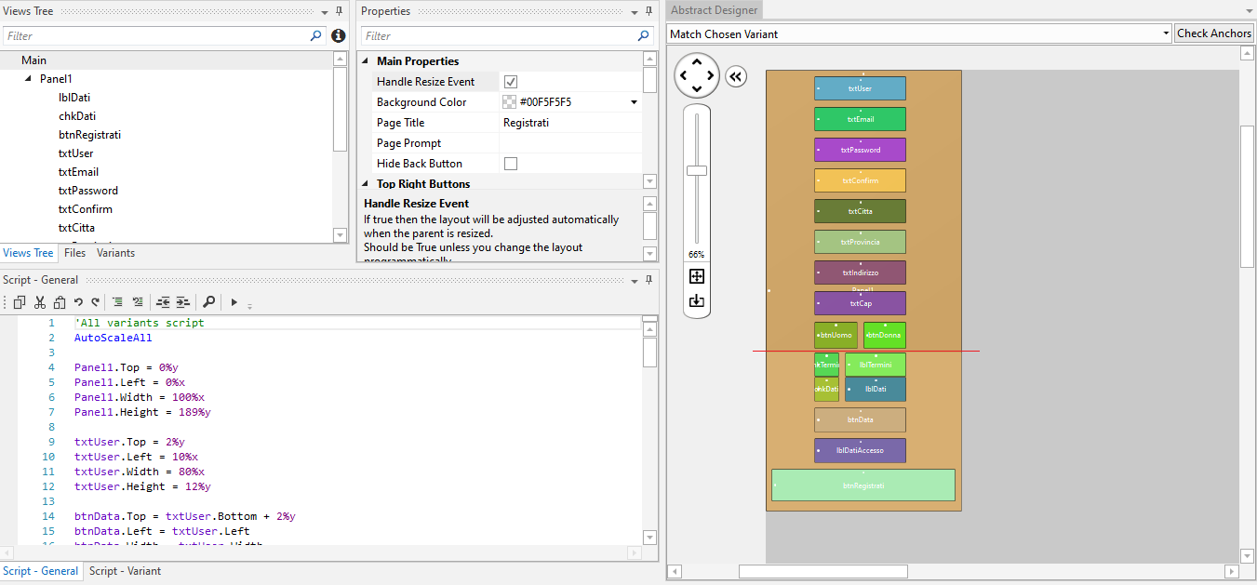Open the Script - Variant tab
The image size is (1257, 585).
pos(125,571)
